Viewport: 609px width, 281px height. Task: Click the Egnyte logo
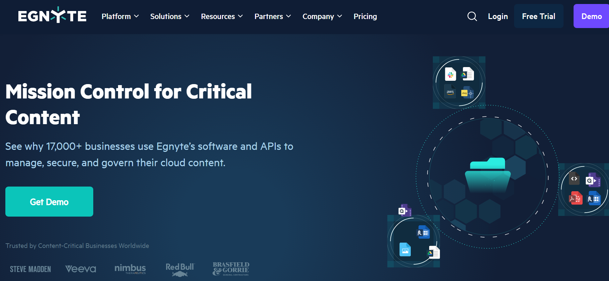pos(52,15)
